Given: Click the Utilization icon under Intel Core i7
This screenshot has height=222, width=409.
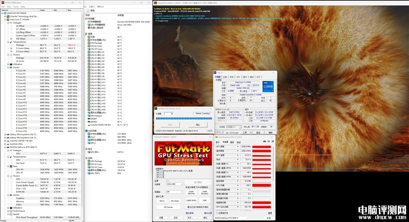Looking at the screenshot, I should coord(11,64).
